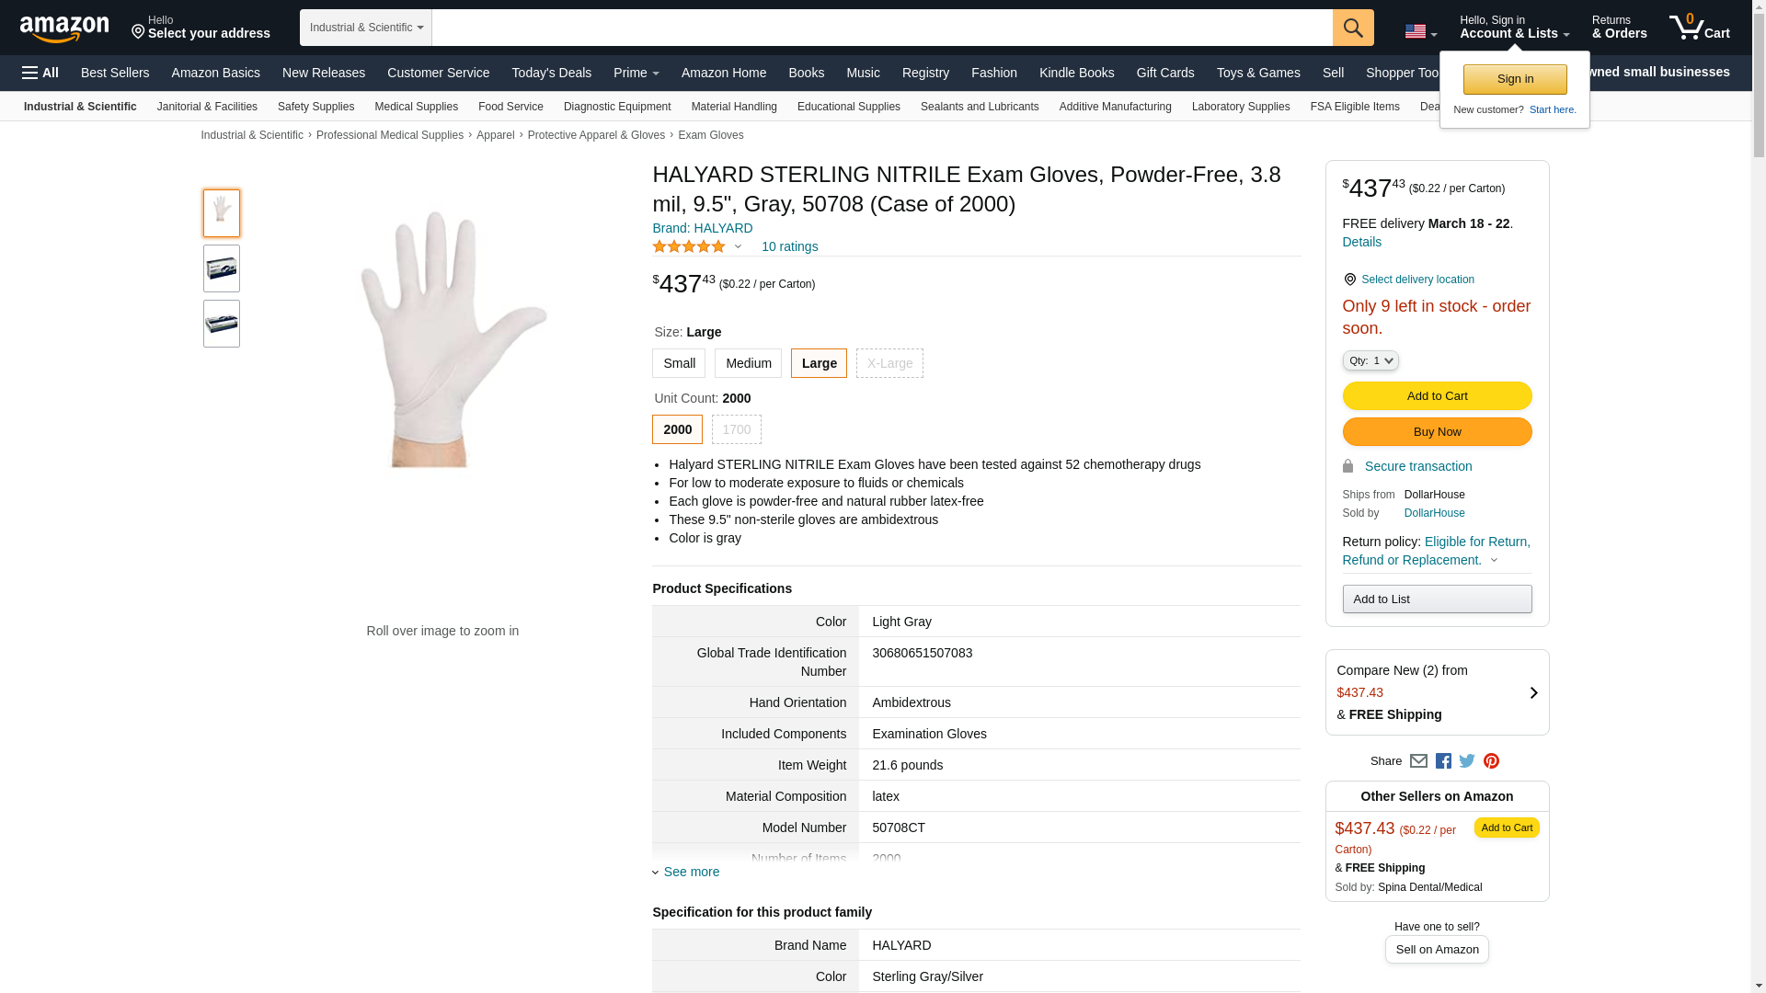Screen dimensions: 1766x993
Task: Share via Facebook icon
Action: point(1443,761)
